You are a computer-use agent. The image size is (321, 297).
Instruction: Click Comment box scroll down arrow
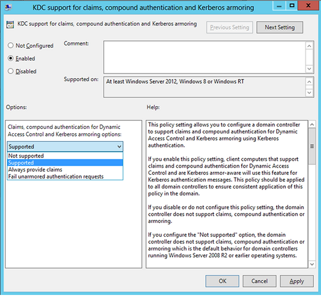309,69
